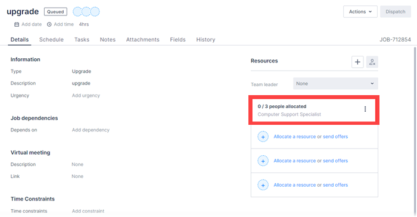
Task: Open the three-dot menu for Computer Support Specialist
Action: coord(365,109)
